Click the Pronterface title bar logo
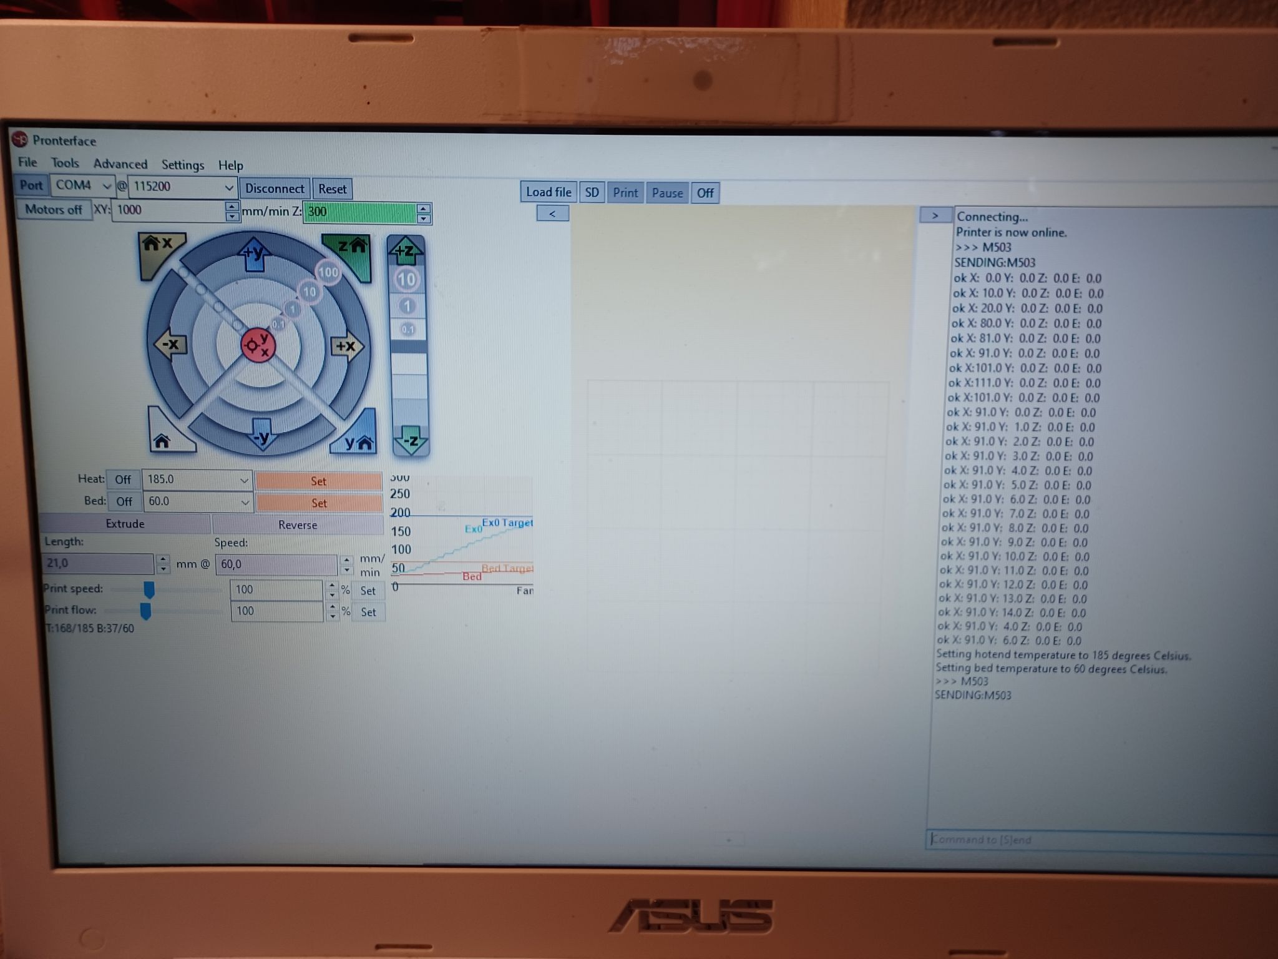Image resolution: width=1278 pixels, height=959 pixels. pos(21,139)
